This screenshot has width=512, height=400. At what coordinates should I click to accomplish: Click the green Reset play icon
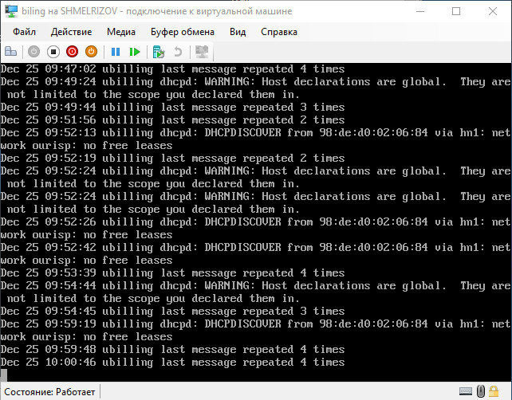click(x=135, y=52)
